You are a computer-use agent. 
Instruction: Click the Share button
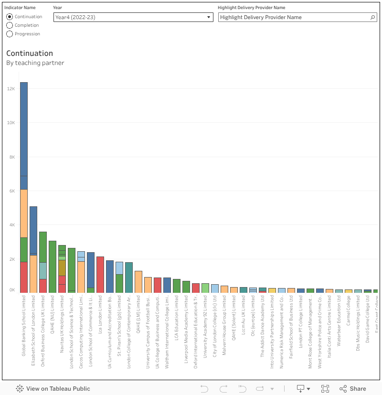click(353, 389)
